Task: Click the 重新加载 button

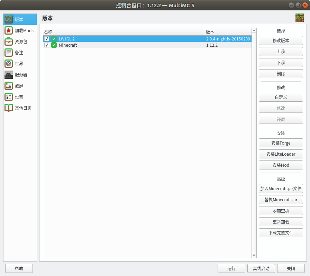Action: pyautogui.click(x=281, y=222)
